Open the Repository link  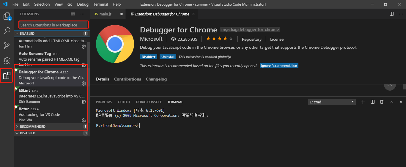coord(252,39)
